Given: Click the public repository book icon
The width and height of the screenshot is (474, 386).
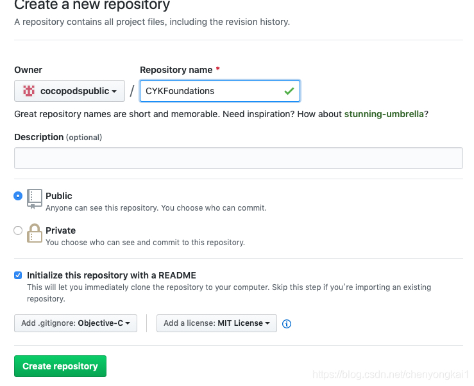Looking at the screenshot, I should [x=35, y=199].
